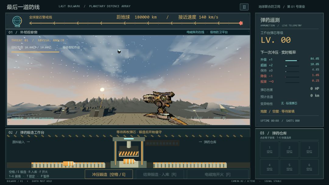Click the 炮膛 / 空膛 · 等待装填 status
Viewport: 329px width, 185px height.
pos(278,111)
